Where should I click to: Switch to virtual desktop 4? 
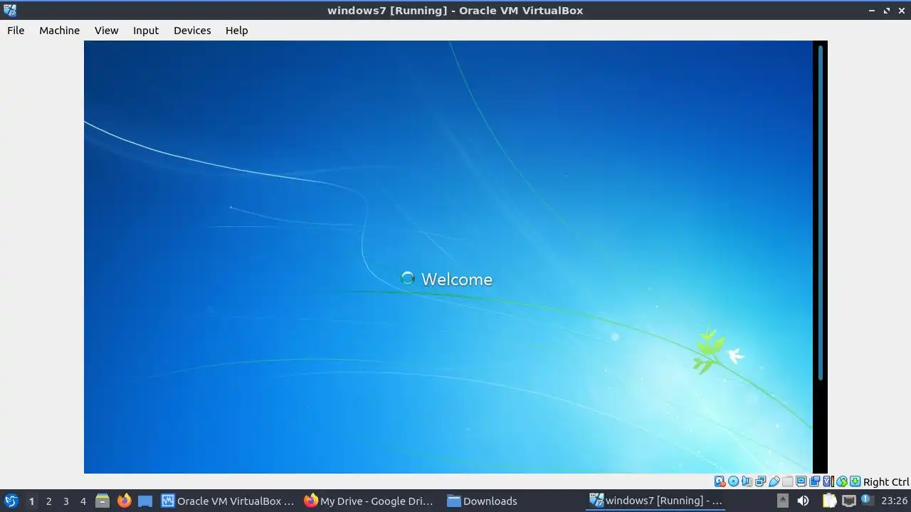[83, 501]
